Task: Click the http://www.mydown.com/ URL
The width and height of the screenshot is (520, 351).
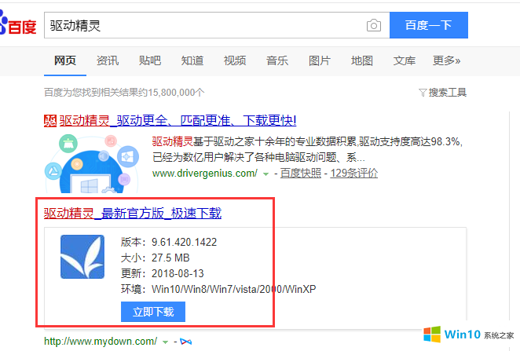Action: coord(101,341)
